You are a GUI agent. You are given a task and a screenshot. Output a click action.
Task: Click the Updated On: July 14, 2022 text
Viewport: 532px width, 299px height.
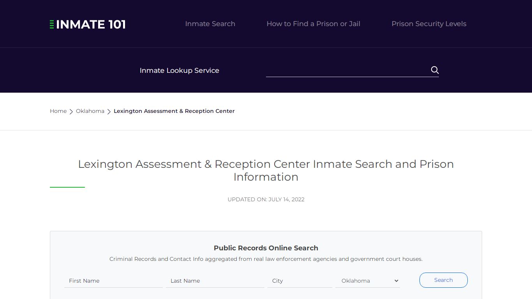pyautogui.click(x=266, y=199)
